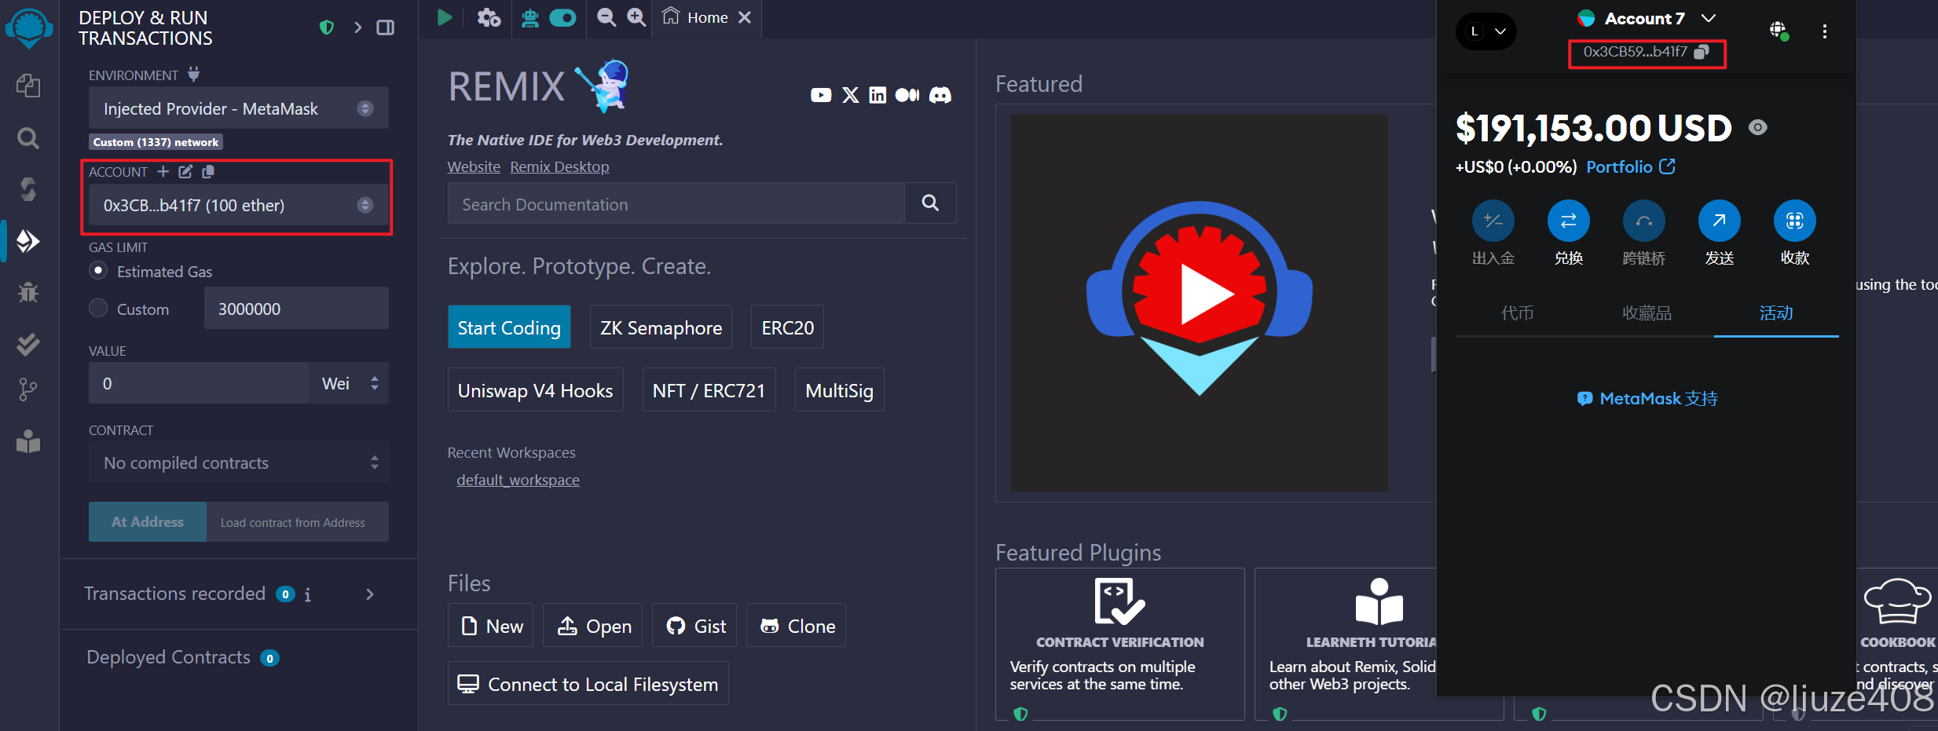Open MetaMask connected sites globe icon

click(1779, 31)
